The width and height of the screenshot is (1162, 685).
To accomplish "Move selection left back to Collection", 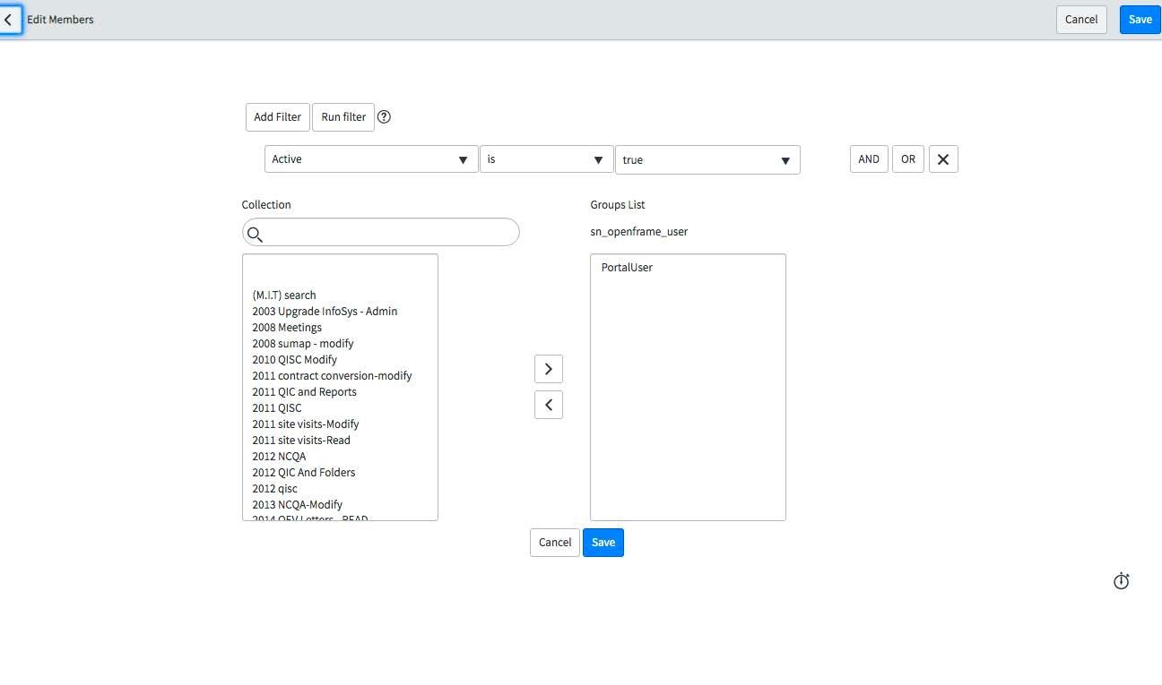I will tap(549, 405).
